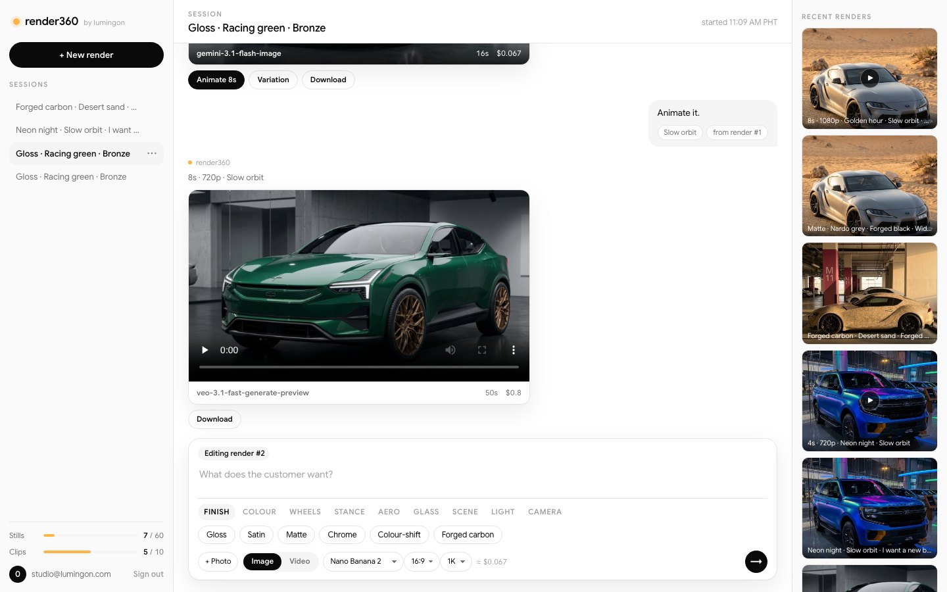
Task: Enter fullscreen on the video player
Action: point(482,350)
